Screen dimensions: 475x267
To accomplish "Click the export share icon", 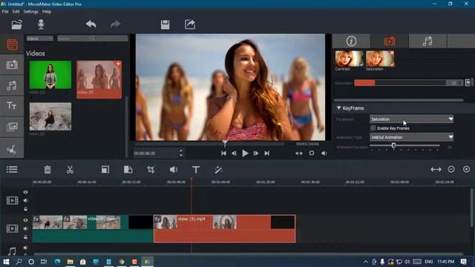I will [190, 24].
